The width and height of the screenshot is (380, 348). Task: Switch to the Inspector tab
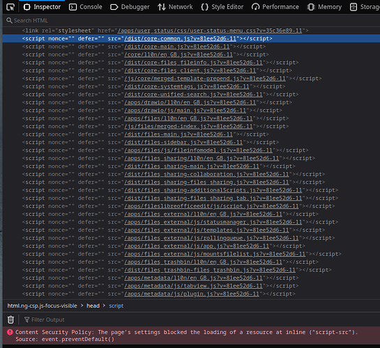(42, 7)
